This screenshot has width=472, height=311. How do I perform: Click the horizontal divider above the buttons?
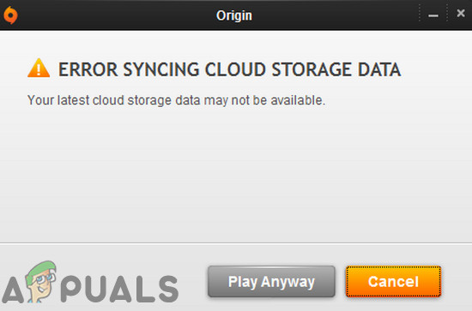[x=236, y=243]
